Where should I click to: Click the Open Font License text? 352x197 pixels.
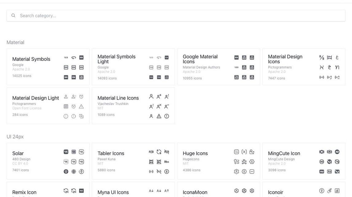coord(27,108)
